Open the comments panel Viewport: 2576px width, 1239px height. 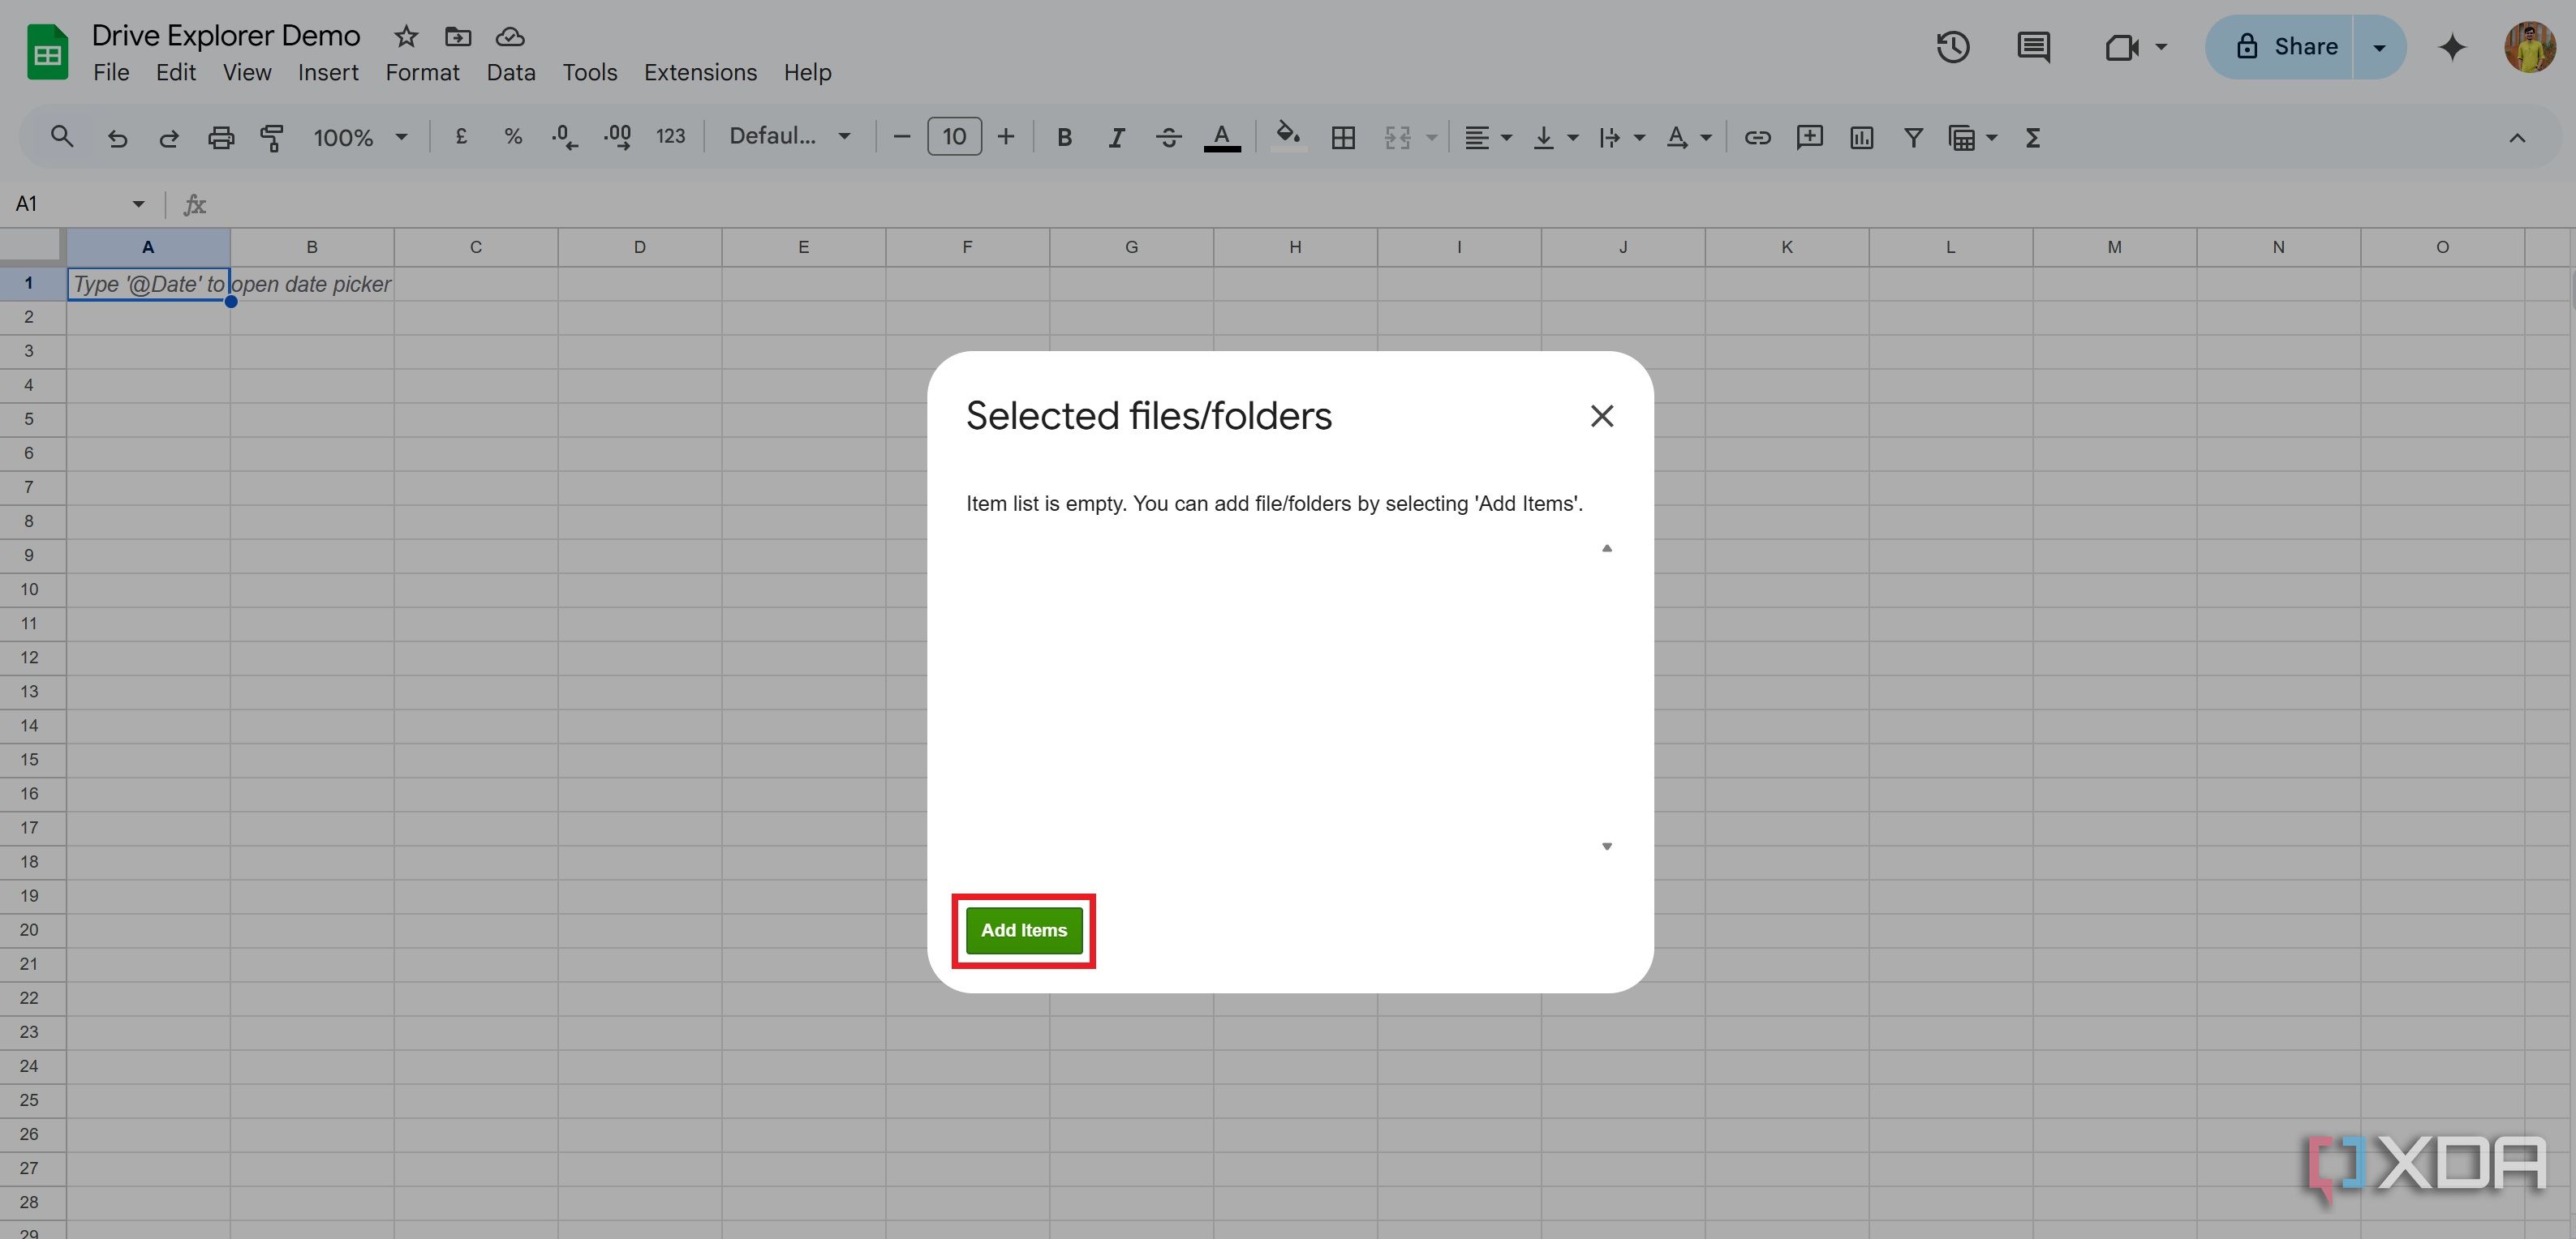coord(2033,47)
